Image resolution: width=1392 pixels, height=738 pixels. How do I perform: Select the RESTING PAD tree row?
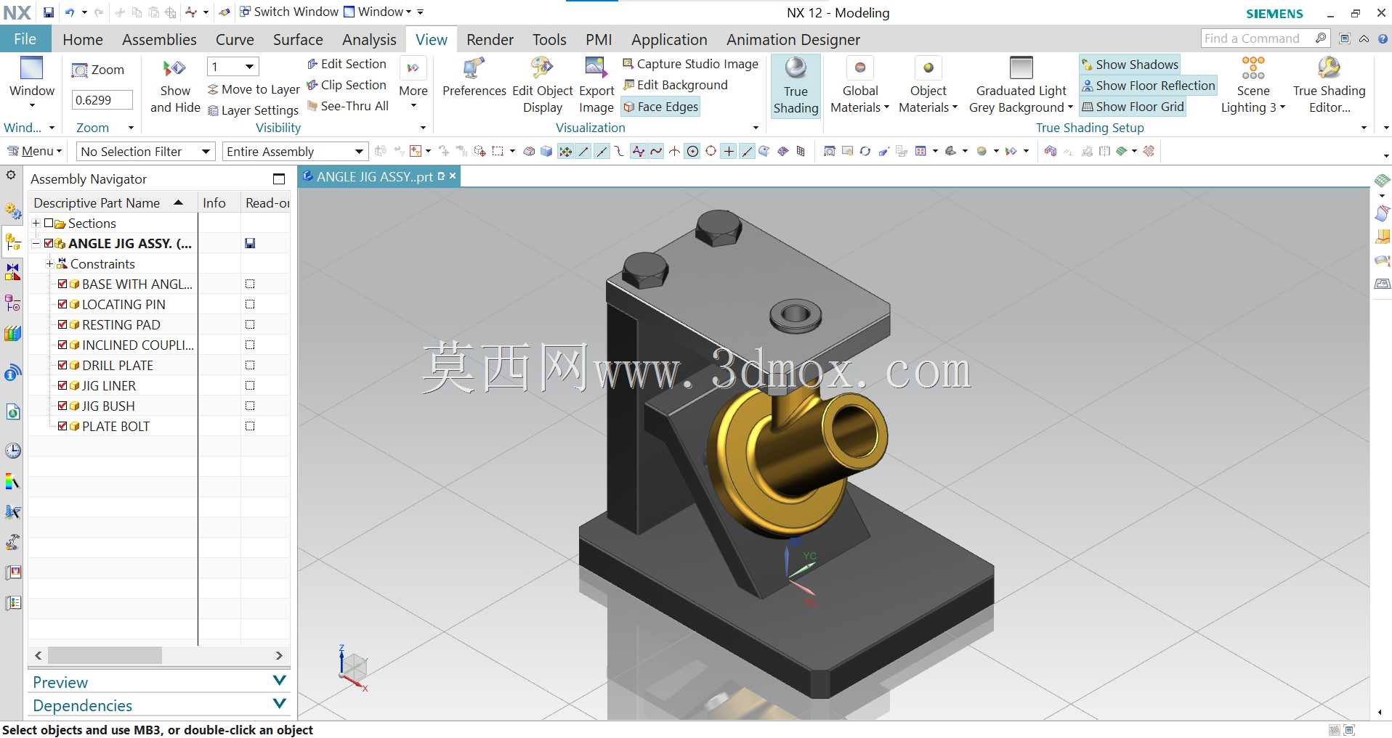(121, 324)
